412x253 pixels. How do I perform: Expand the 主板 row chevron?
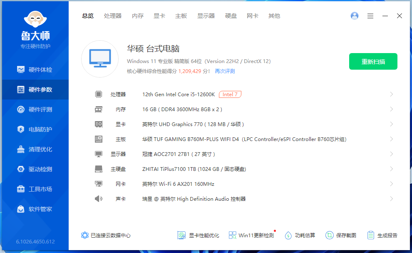coord(392,139)
